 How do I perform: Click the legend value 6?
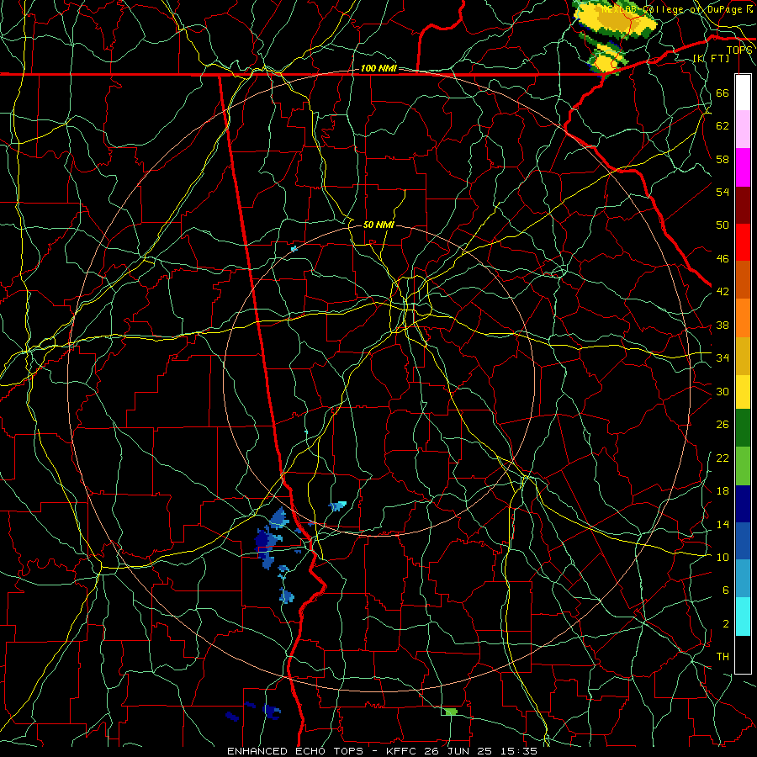tap(725, 590)
